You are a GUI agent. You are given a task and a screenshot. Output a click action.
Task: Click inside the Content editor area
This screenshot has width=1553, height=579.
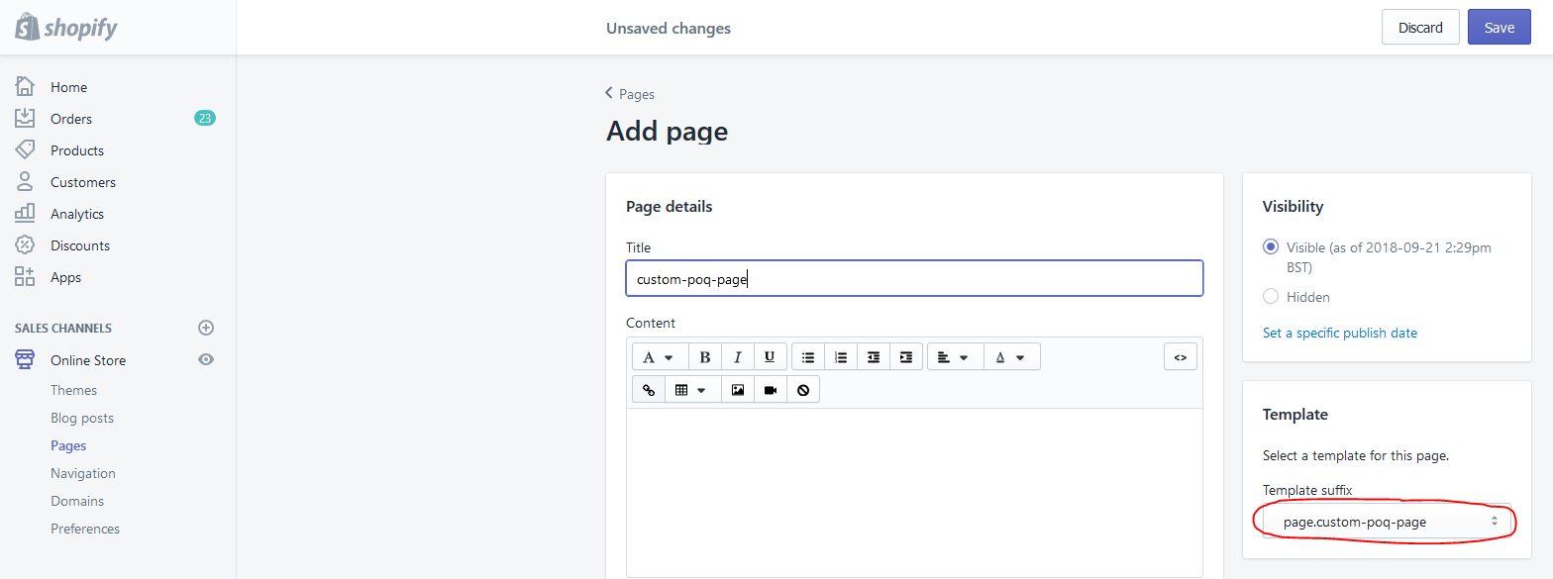pyautogui.click(x=914, y=492)
